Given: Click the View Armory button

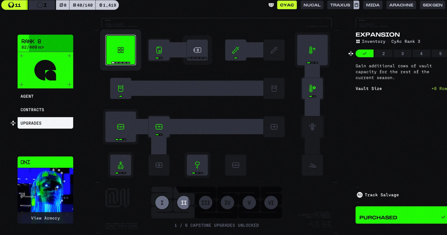Looking at the screenshot, I should (x=45, y=218).
